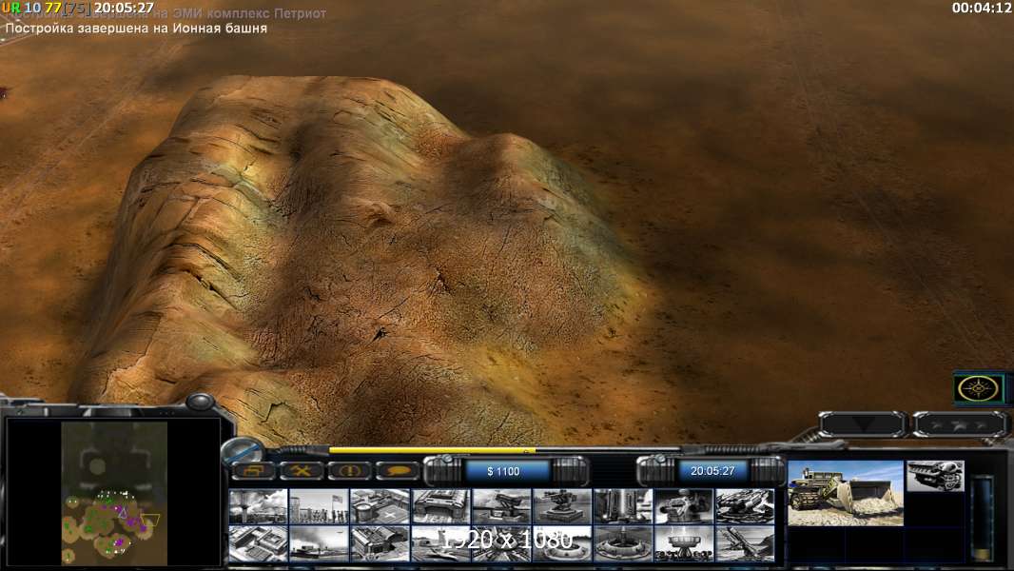Click the 00:04:12 timer at top right
The height and width of the screenshot is (571, 1014).
981,8
